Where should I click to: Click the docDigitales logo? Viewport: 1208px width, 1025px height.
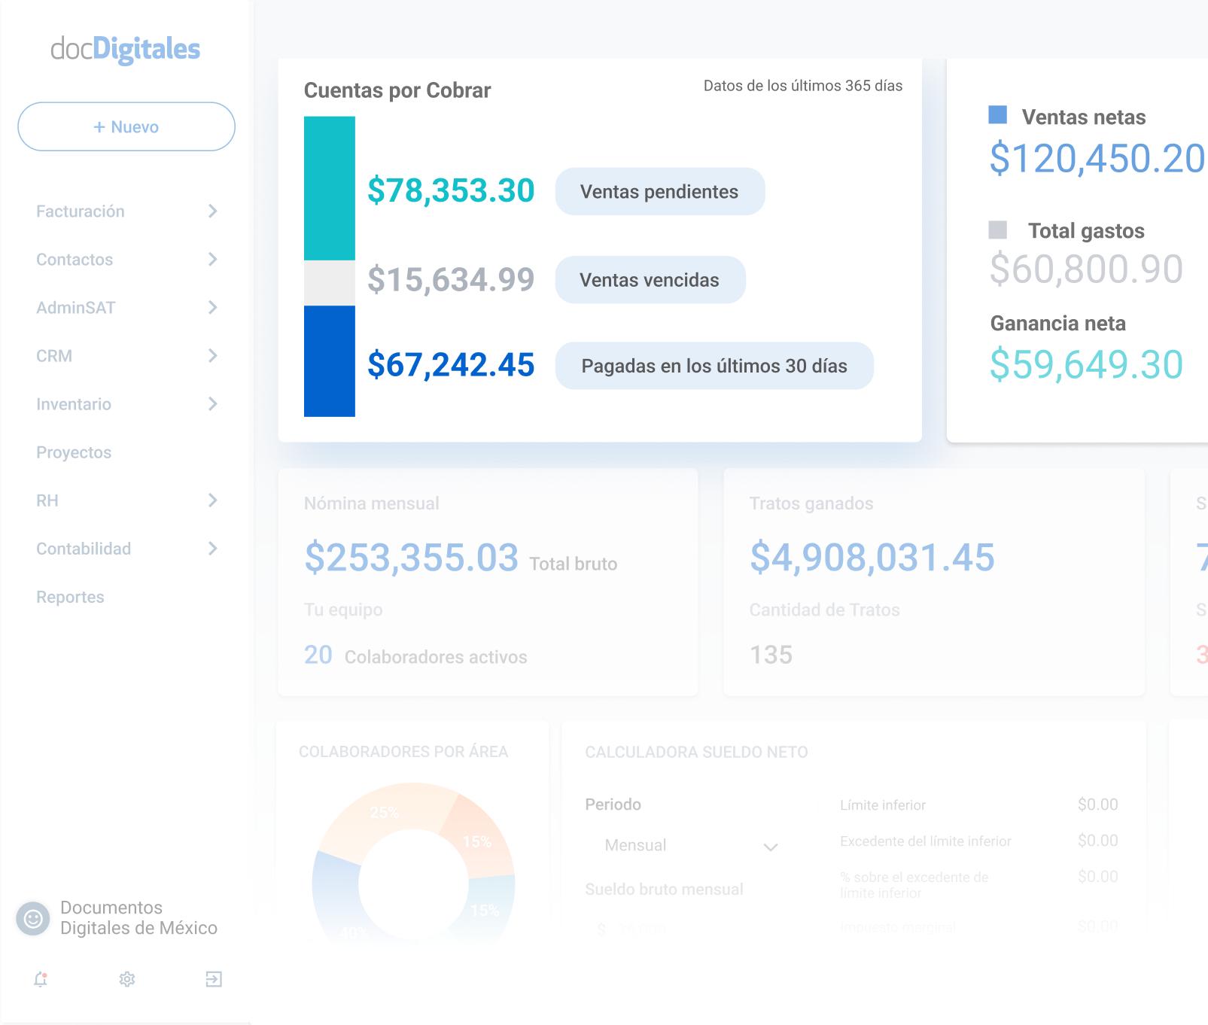(126, 49)
